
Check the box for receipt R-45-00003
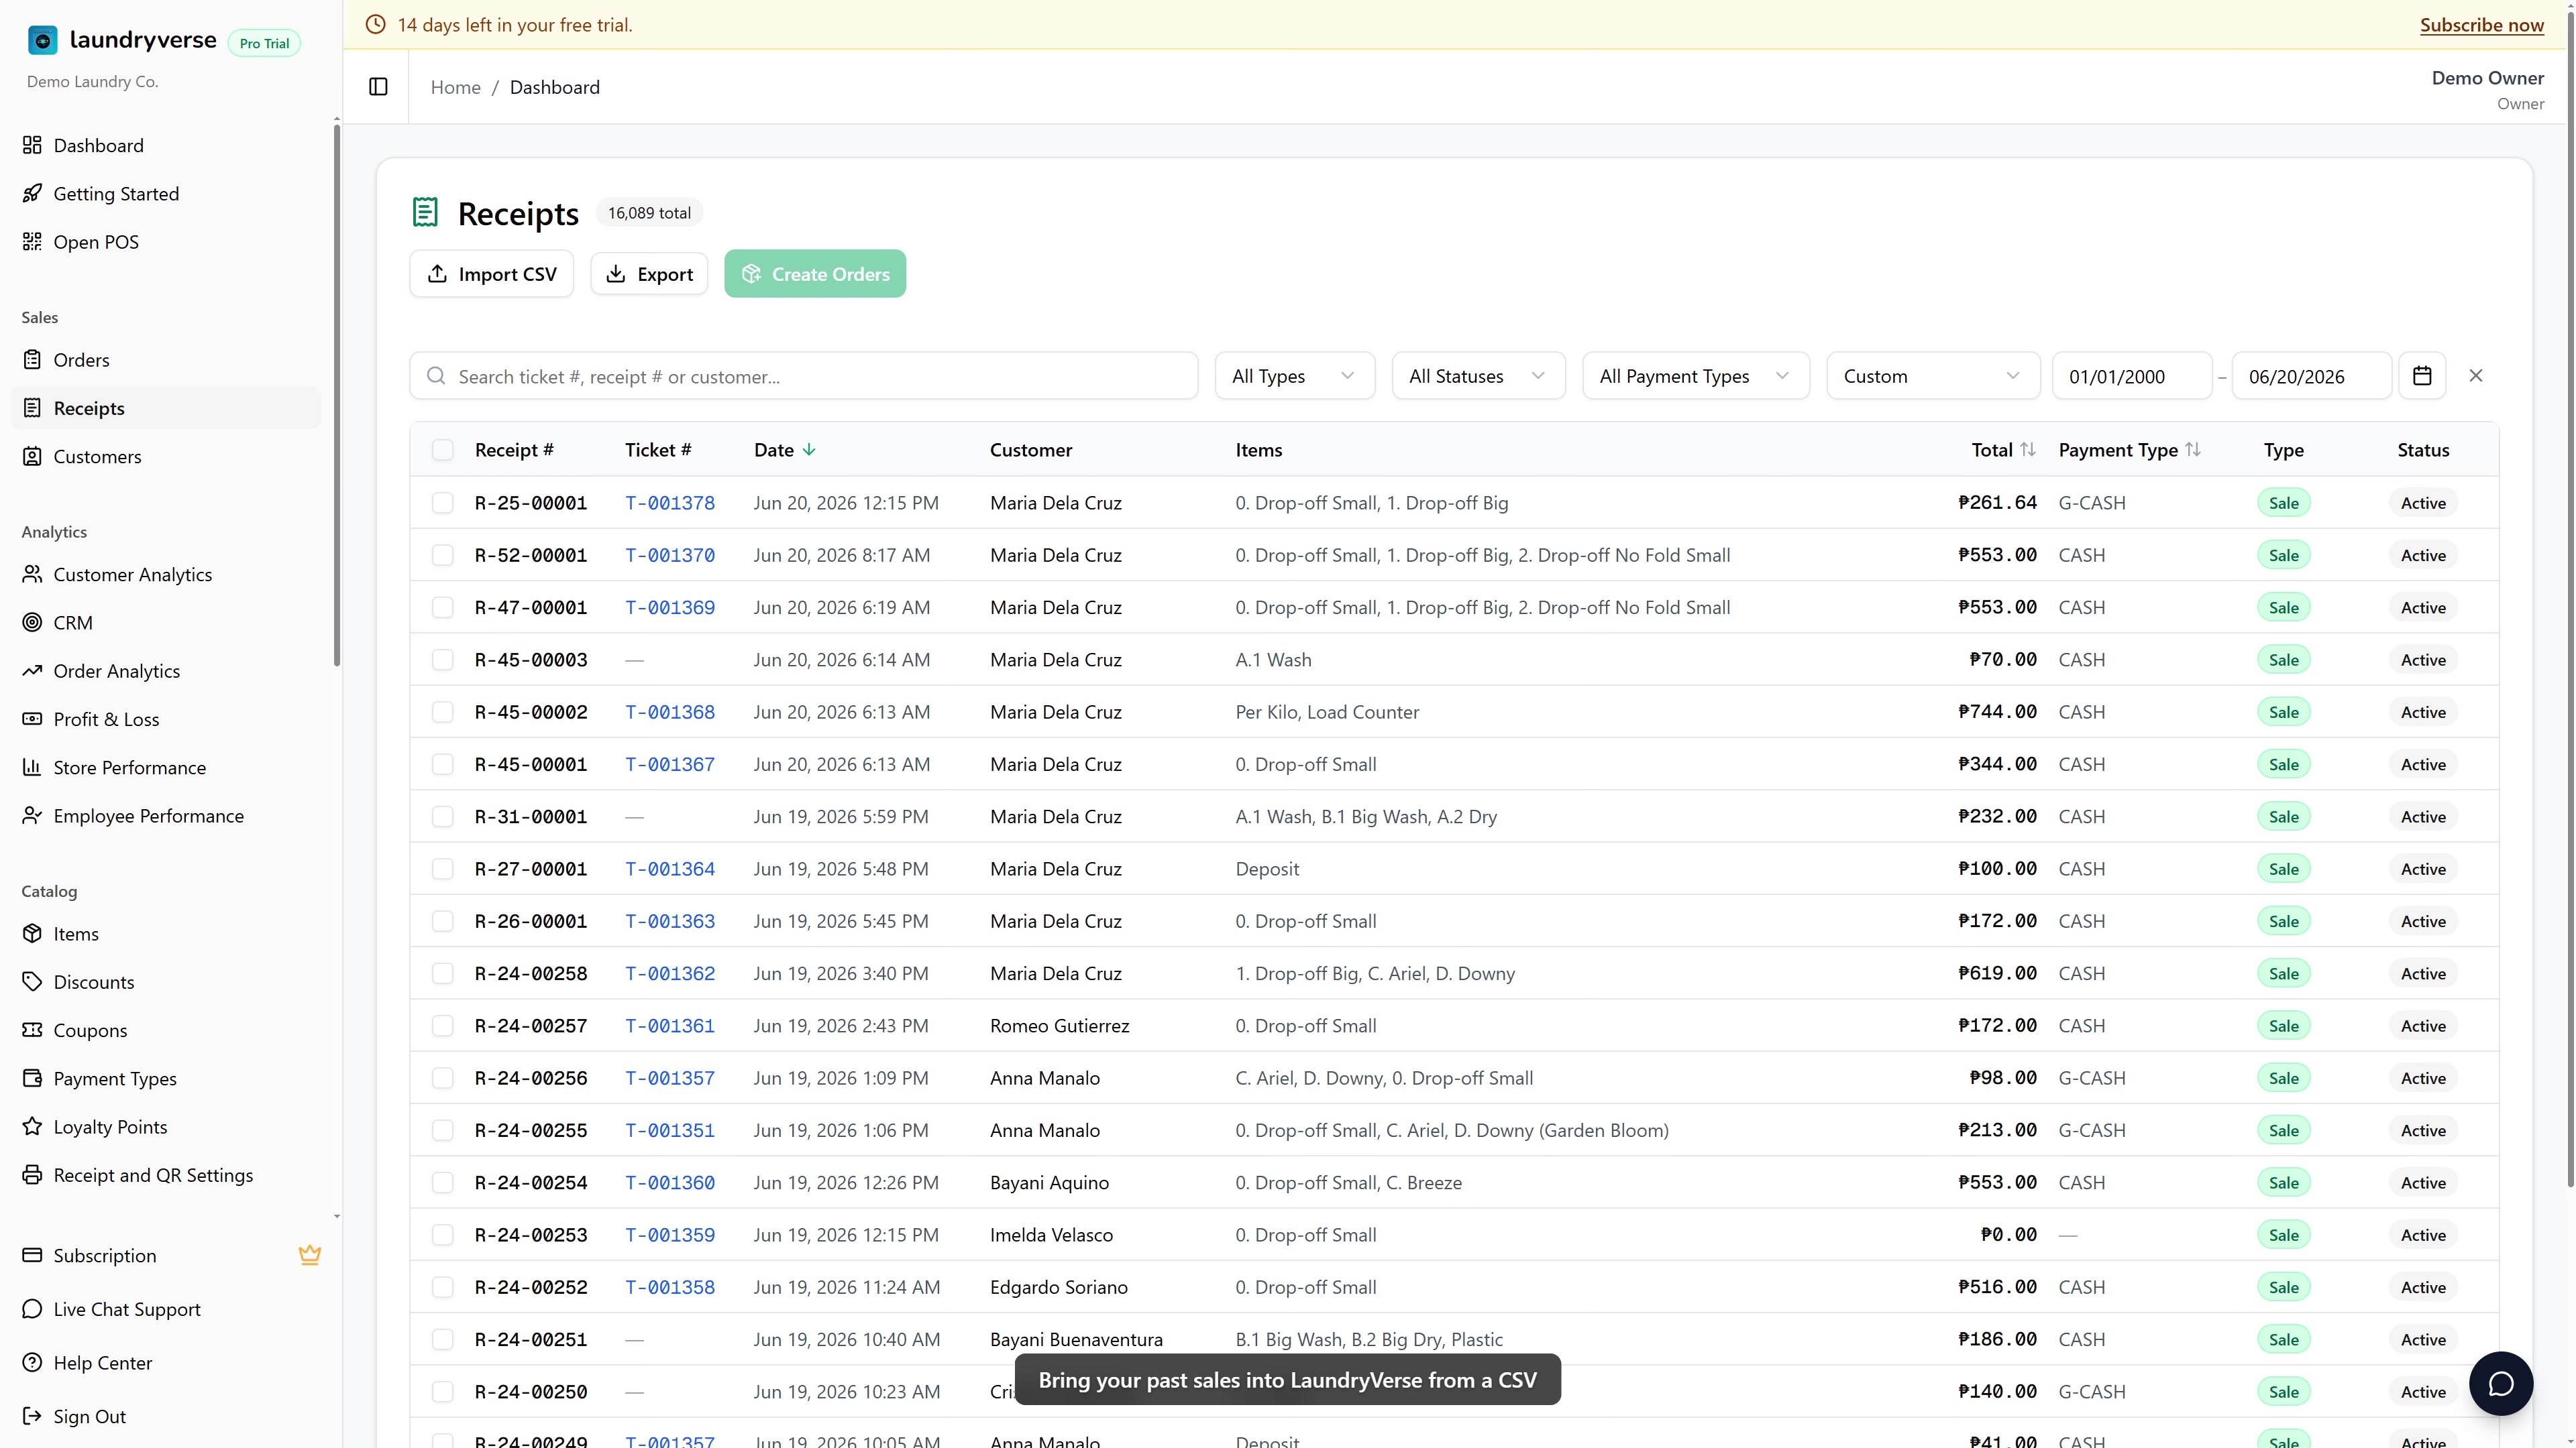[443, 660]
